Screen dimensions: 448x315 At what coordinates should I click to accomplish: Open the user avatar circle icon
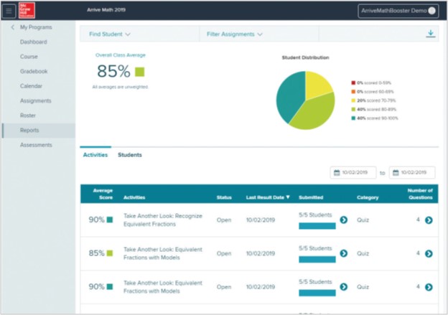click(432, 11)
